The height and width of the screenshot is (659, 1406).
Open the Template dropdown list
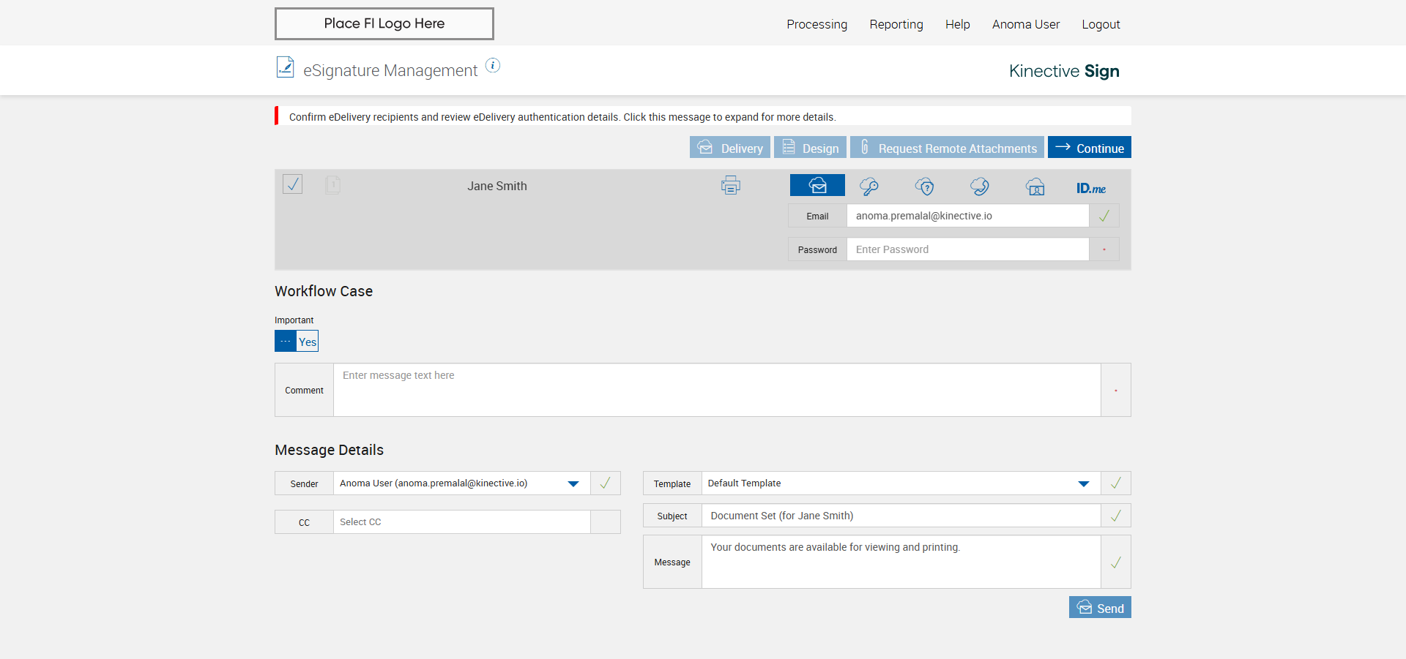tap(1084, 483)
